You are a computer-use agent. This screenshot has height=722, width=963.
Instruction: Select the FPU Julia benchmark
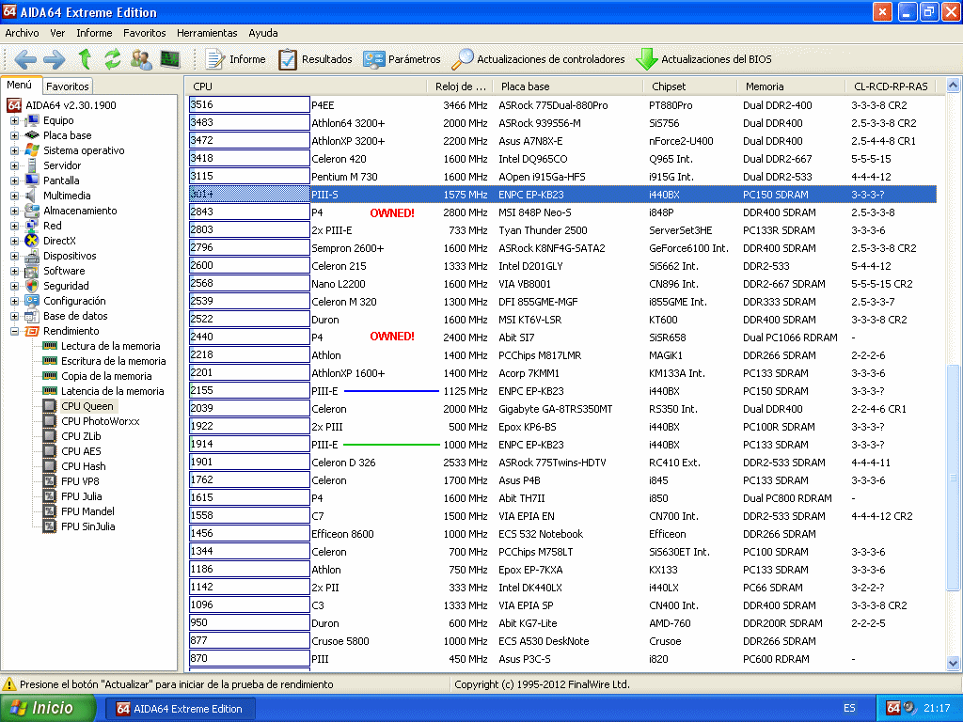pos(82,496)
